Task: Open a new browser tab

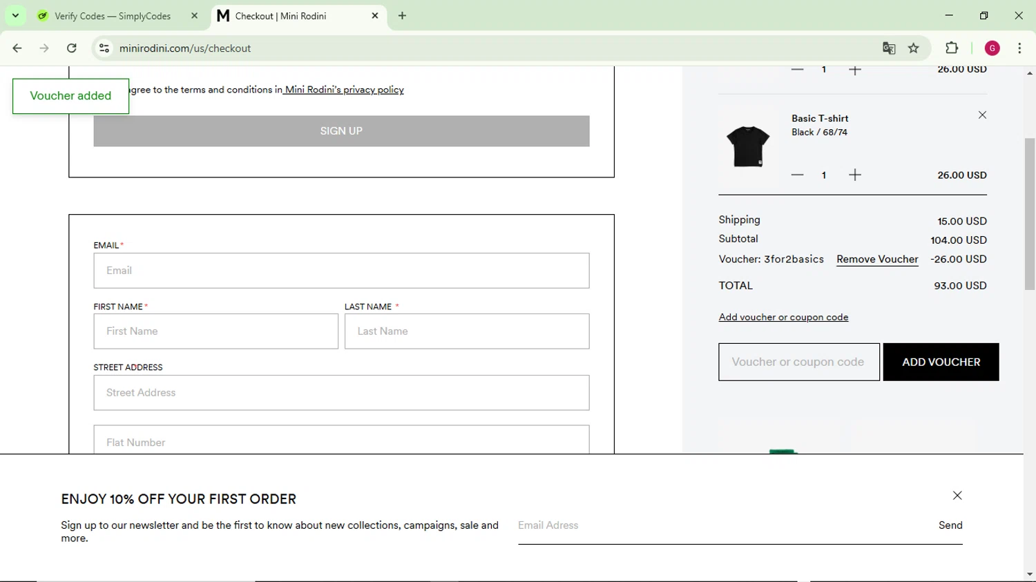Action: 403,16
